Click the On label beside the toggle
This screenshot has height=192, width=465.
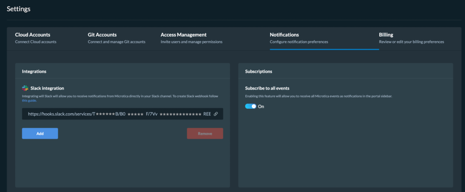click(261, 106)
